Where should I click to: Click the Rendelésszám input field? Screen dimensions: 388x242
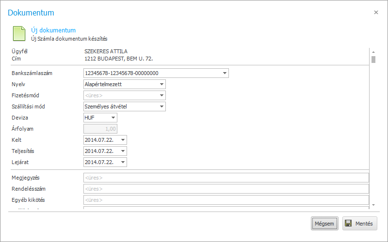tap(226, 189)
